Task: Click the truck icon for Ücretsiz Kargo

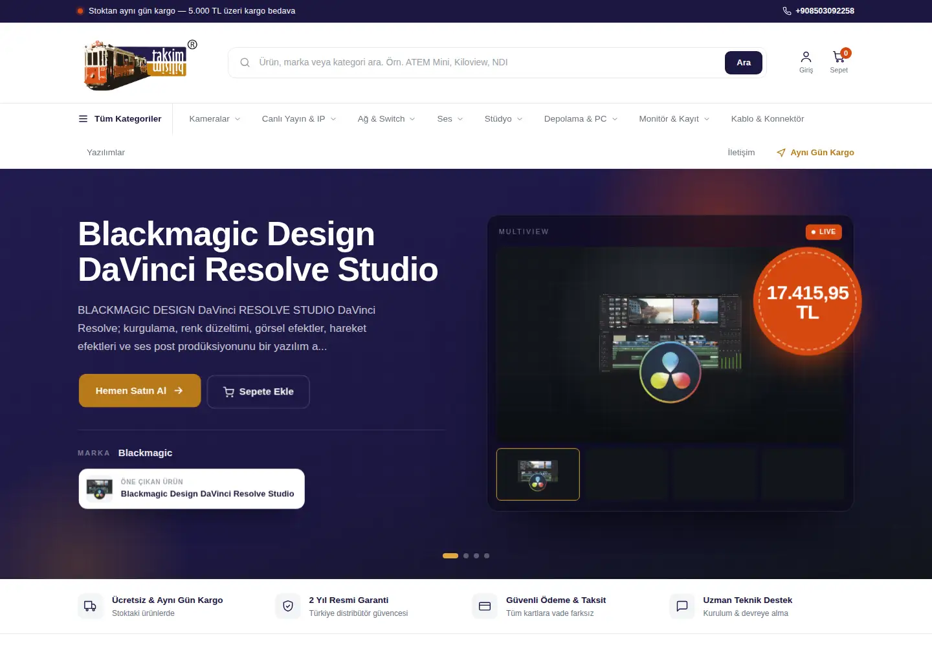Action: point(91,606)
